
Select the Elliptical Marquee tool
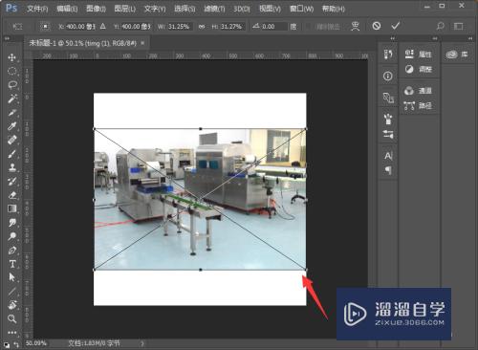pos(12,71)
